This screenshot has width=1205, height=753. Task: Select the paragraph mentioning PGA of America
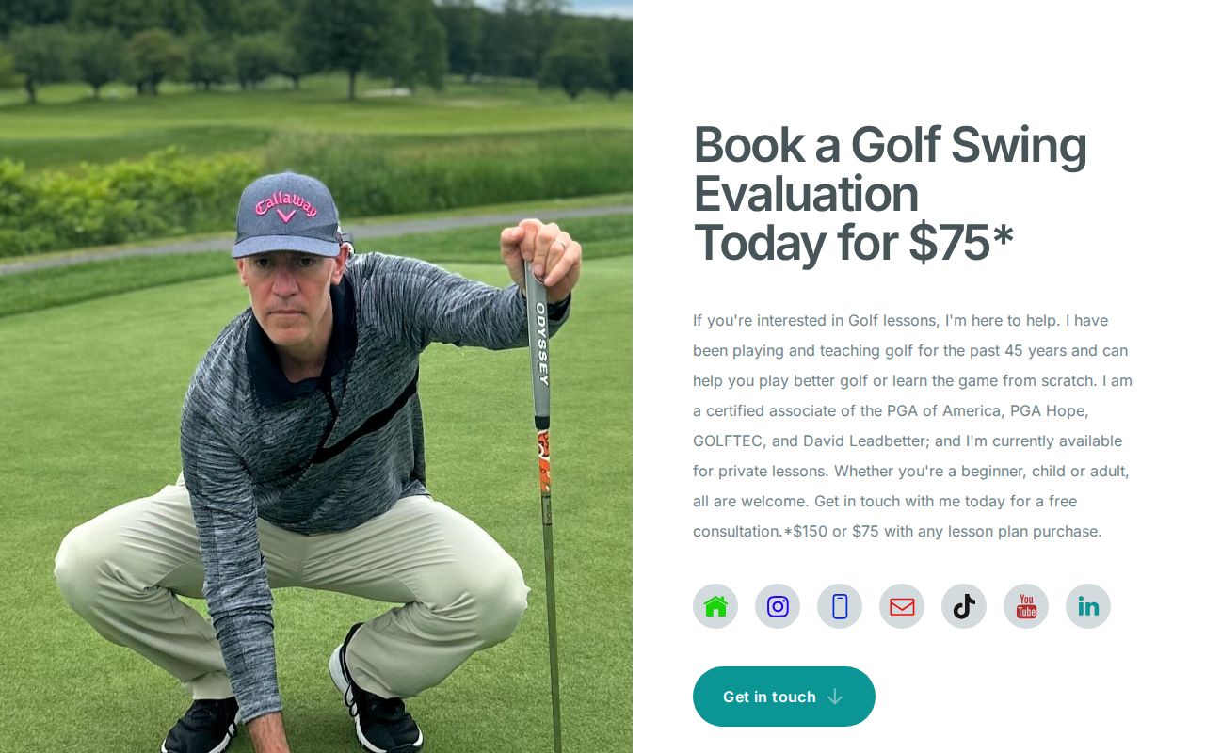(x=912, y=425)
